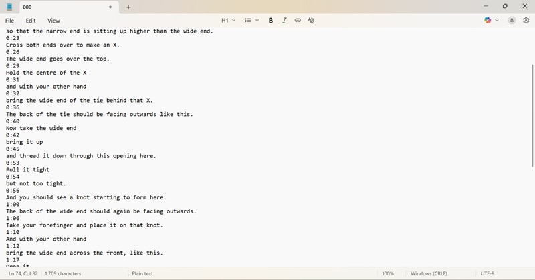
Task: Click the line 'bring the wide end across the front, like this.'
Action: click(x=84, y=253)
